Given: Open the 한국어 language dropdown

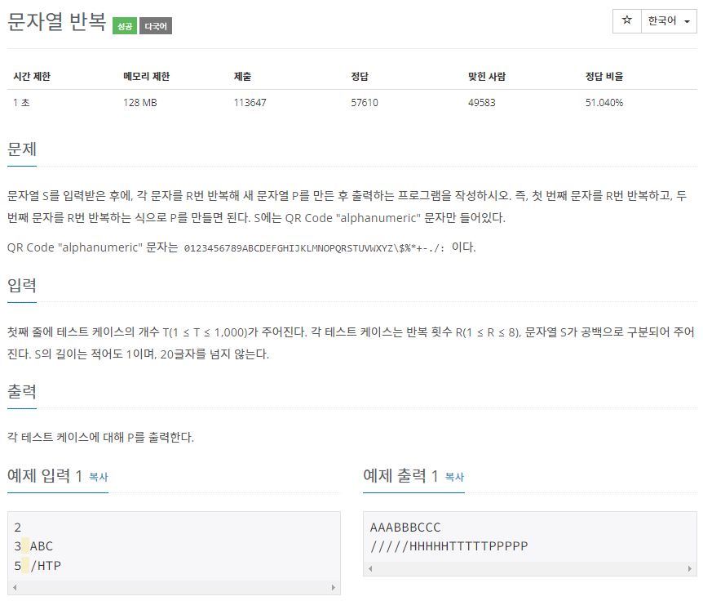Looking at the screenshot, I should pos(669,20).
